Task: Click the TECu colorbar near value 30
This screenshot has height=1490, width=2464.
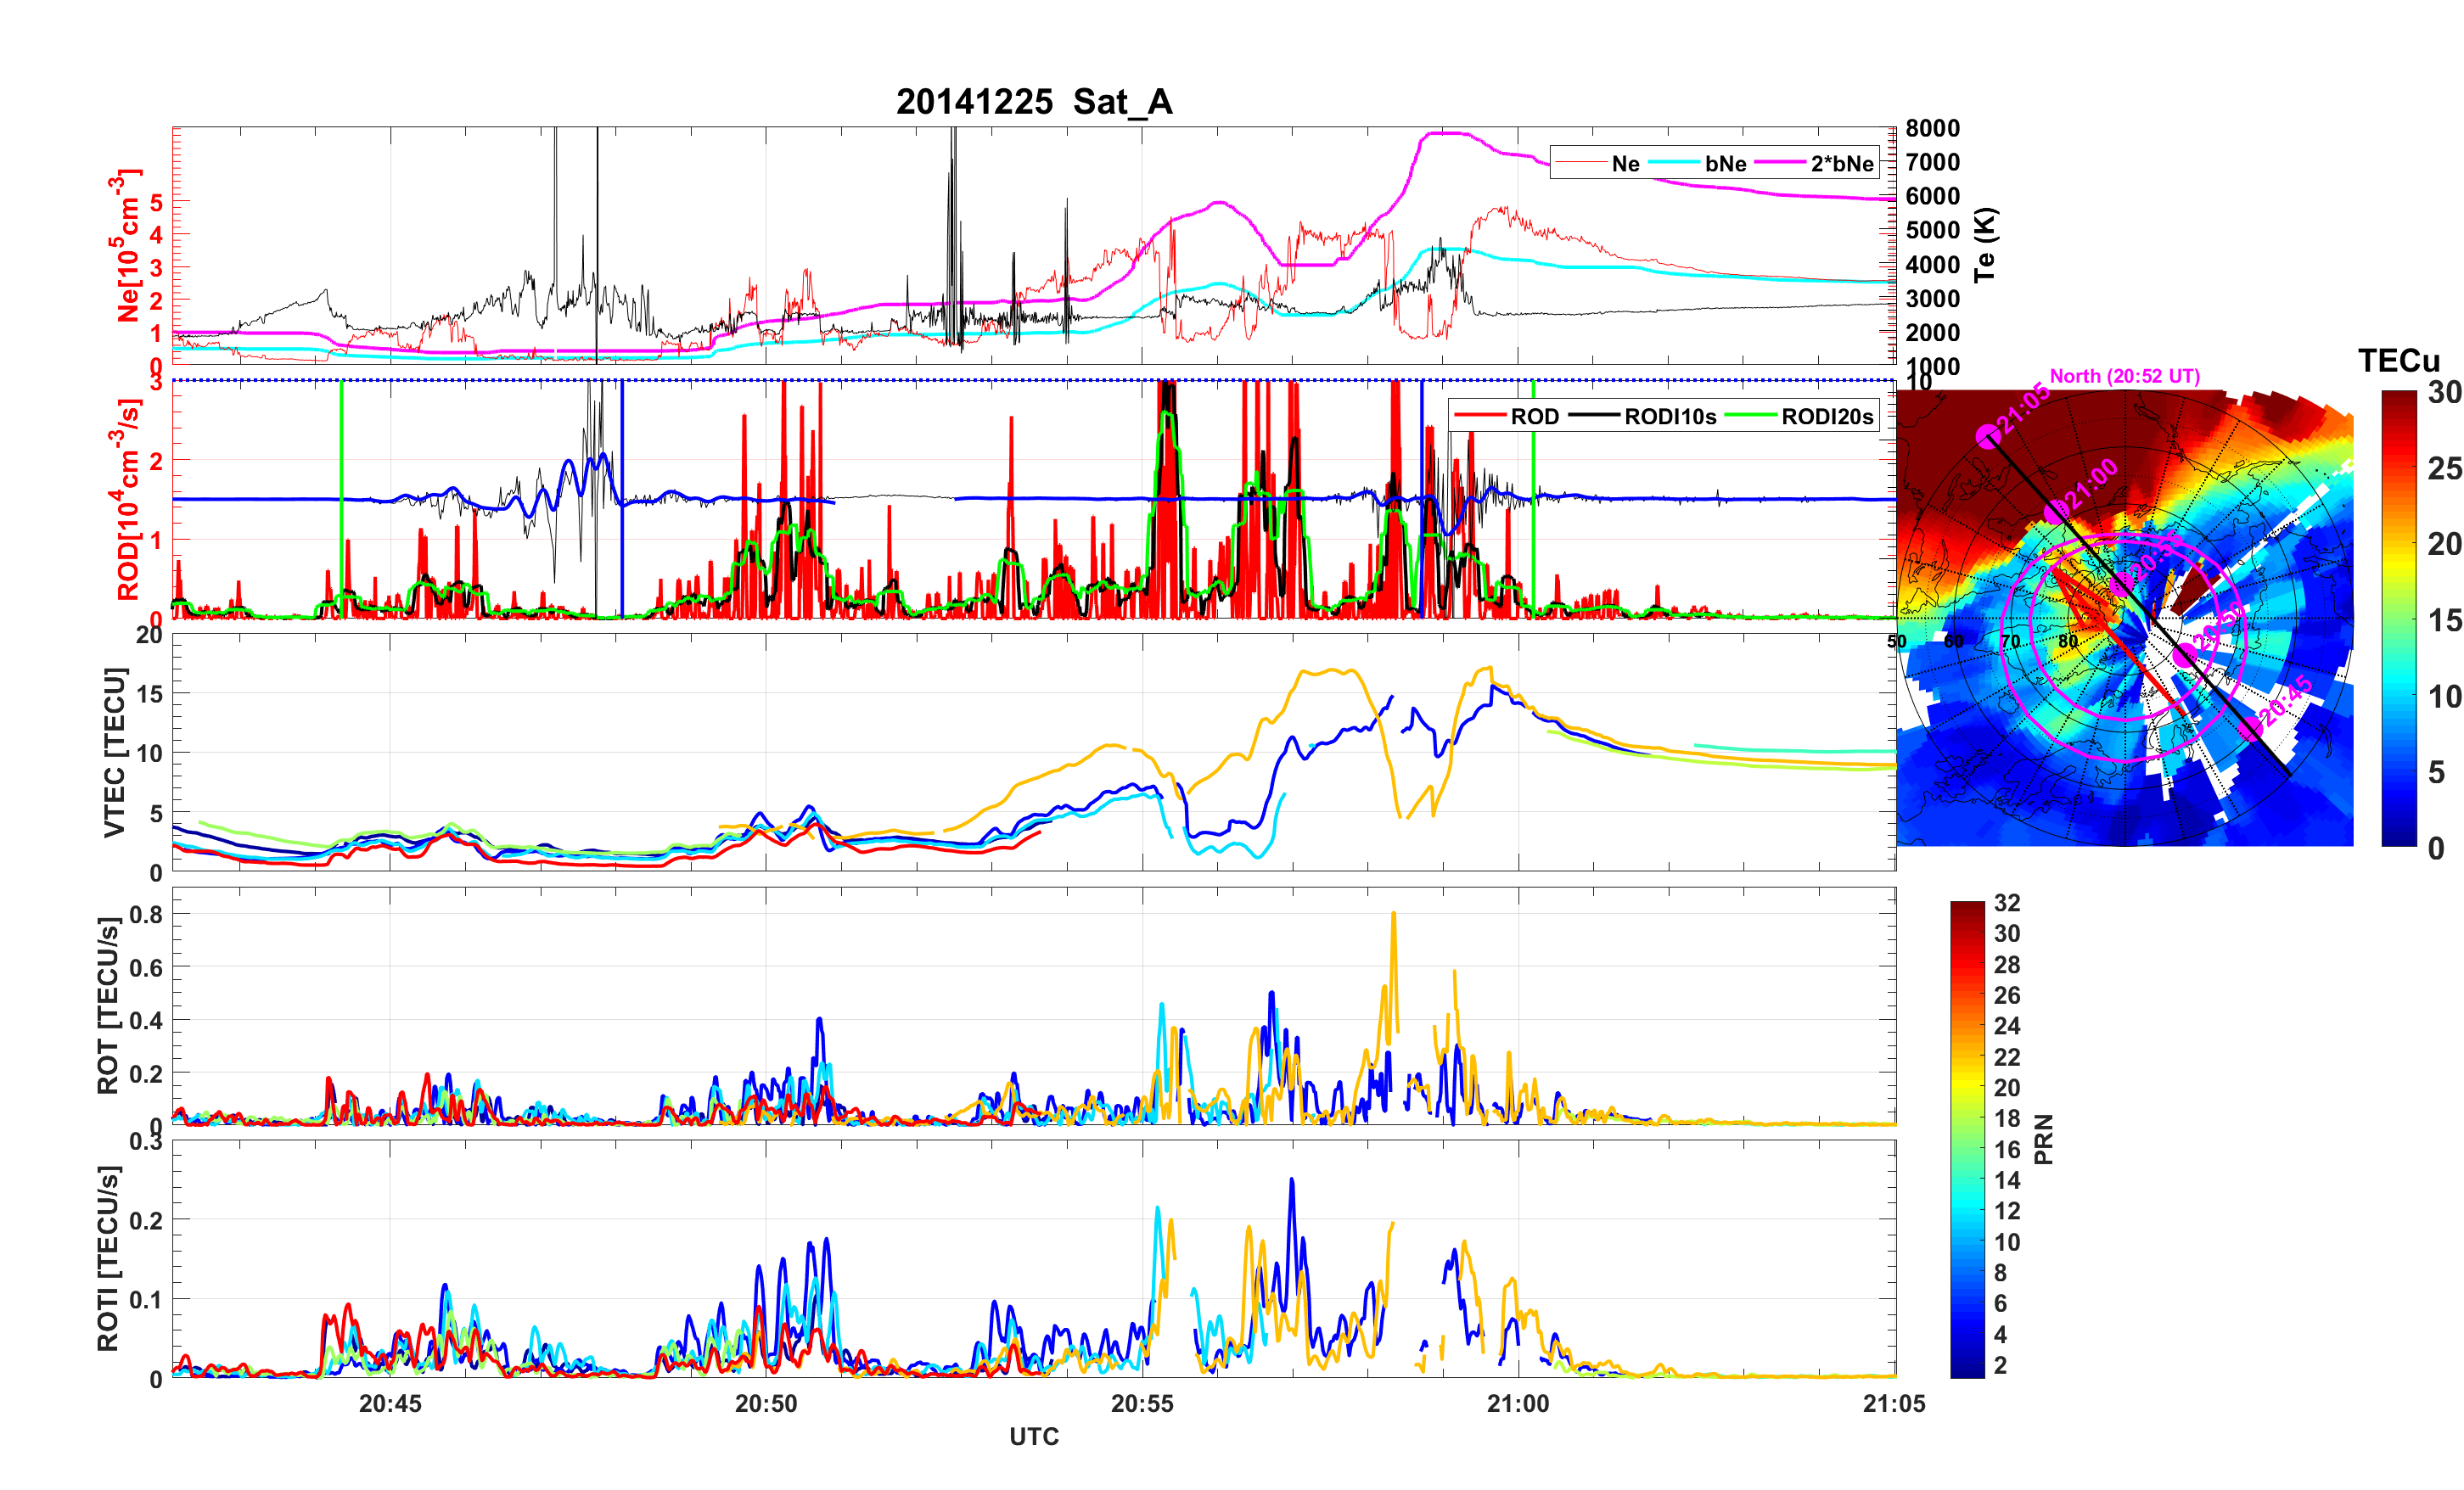Action: click(x=2398, y=398)
